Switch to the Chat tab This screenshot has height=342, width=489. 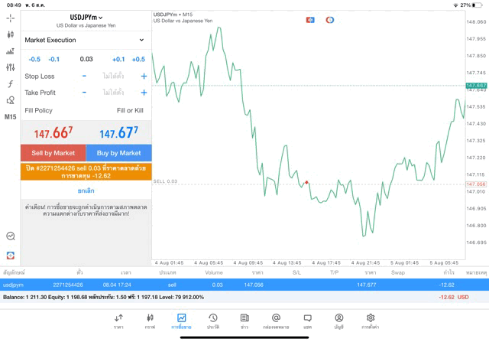[307, 321]
